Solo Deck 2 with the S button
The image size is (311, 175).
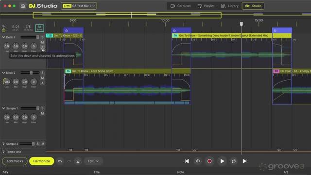click(42, 73)
